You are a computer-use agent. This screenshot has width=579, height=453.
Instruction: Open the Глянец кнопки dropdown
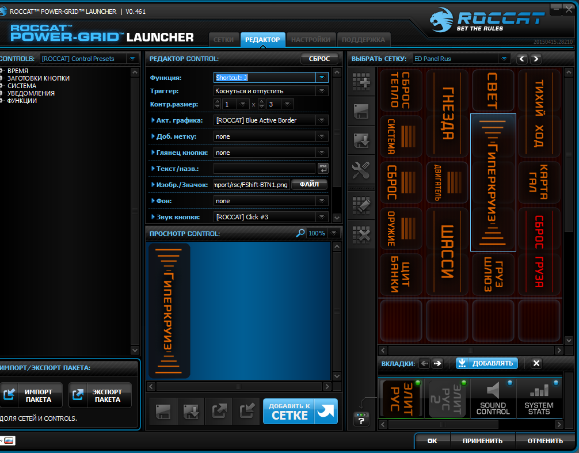(322, 153)
